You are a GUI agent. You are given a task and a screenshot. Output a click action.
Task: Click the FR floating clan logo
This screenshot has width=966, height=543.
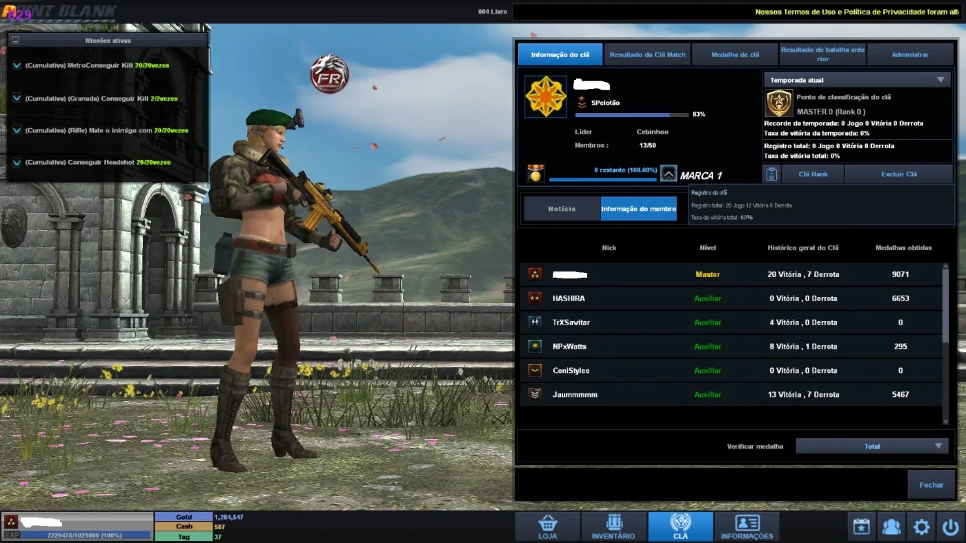coord(330,74)
